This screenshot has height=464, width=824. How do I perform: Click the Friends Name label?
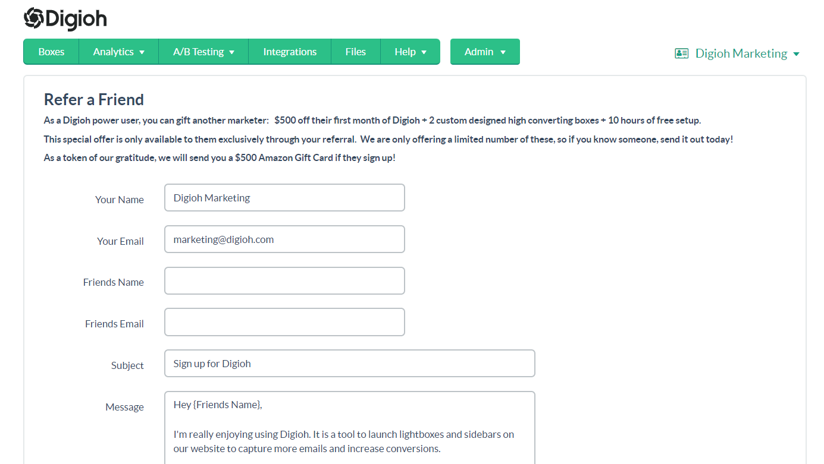[x=114, y=282]
